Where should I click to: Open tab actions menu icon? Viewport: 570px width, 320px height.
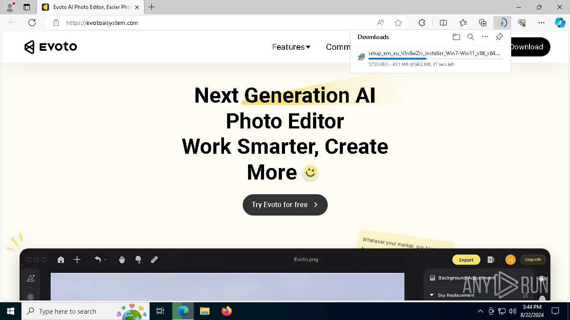[x=27, y=7]
